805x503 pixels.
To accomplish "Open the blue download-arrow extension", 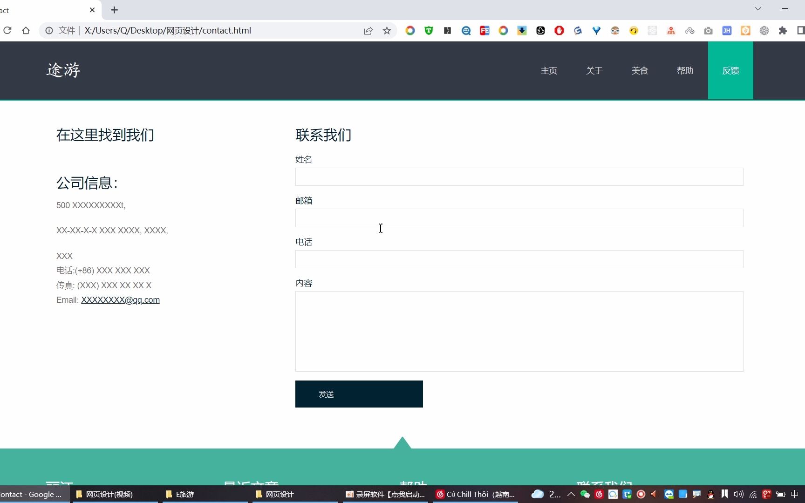I will click(522, 30).
